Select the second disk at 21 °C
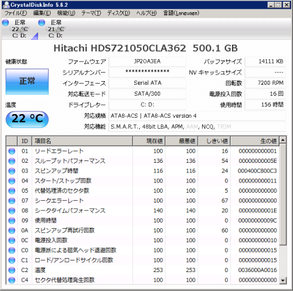 pyautogui.click(x=56, y=29)
